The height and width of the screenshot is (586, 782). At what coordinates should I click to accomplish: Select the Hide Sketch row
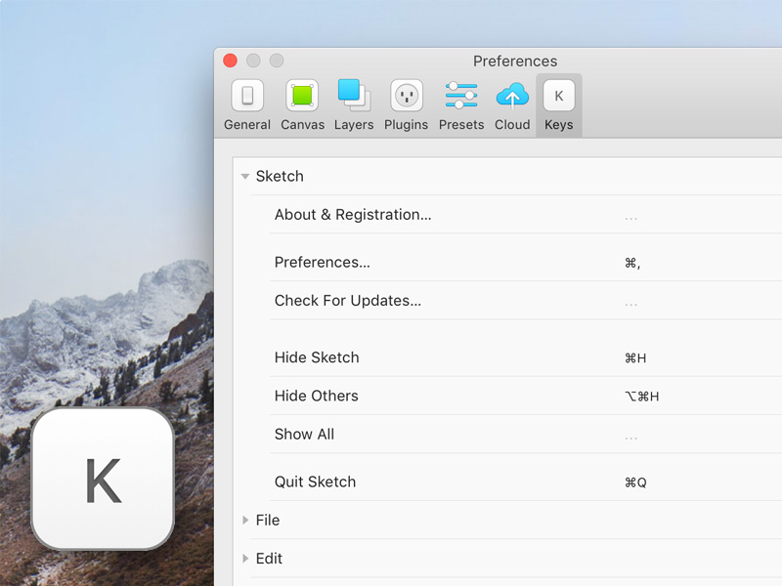pyautogui.click(x=526, y=357)
